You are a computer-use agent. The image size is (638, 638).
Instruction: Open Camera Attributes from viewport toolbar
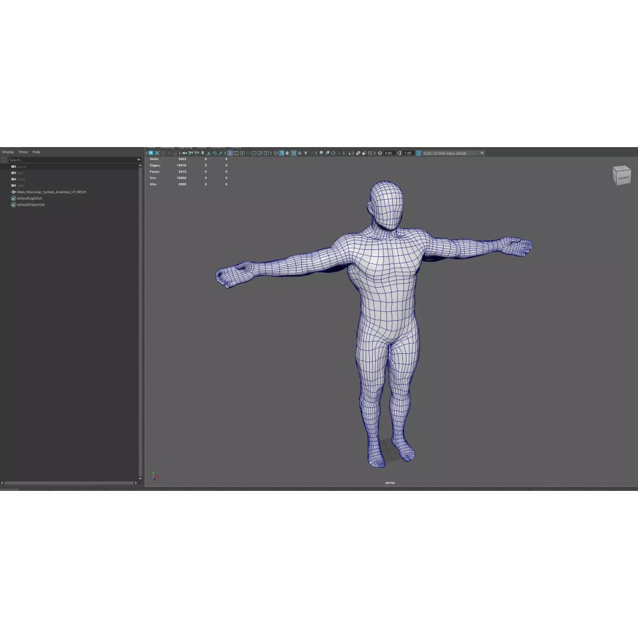197,153
